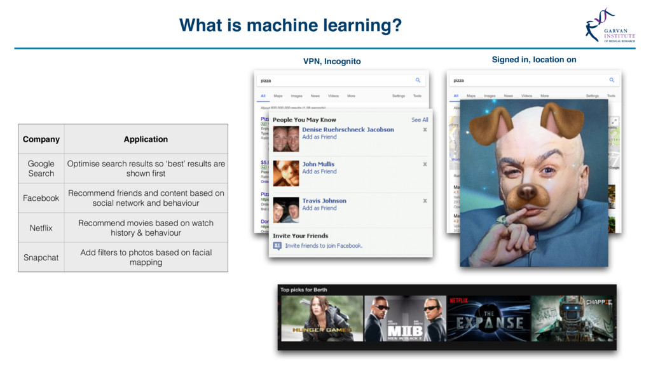Click 'Add filters to photos' cell
The image size is (651, 366).
click(x=146, y=257)
